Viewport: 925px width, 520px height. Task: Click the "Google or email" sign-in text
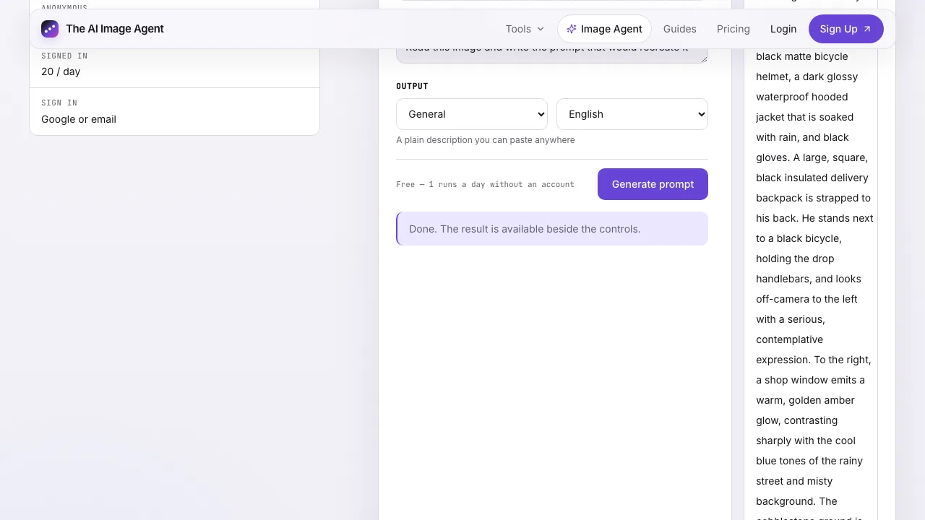(x=79, y=119)
